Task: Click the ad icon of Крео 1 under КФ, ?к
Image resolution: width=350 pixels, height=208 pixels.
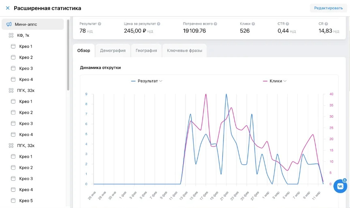Action: (x=13, y=47)
